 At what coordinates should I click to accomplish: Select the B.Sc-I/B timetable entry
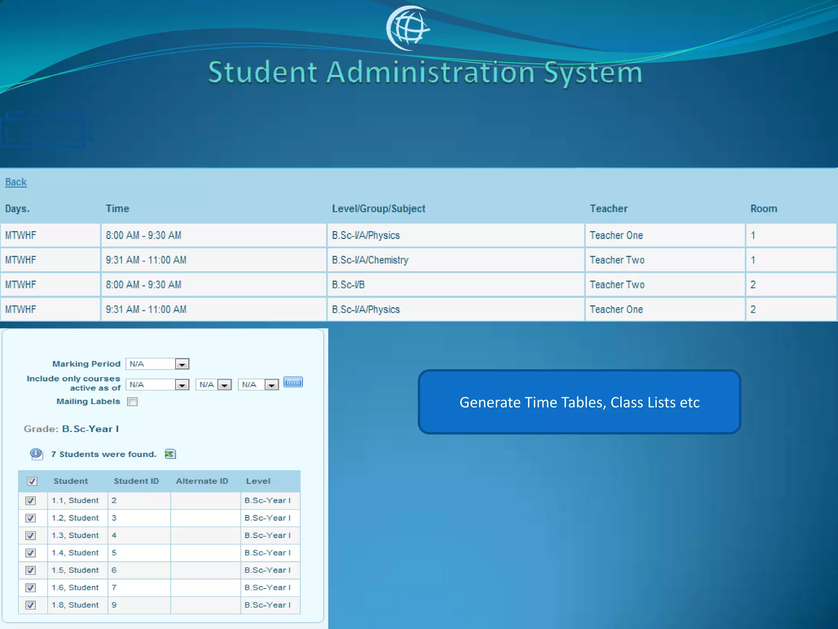(348, 285)
